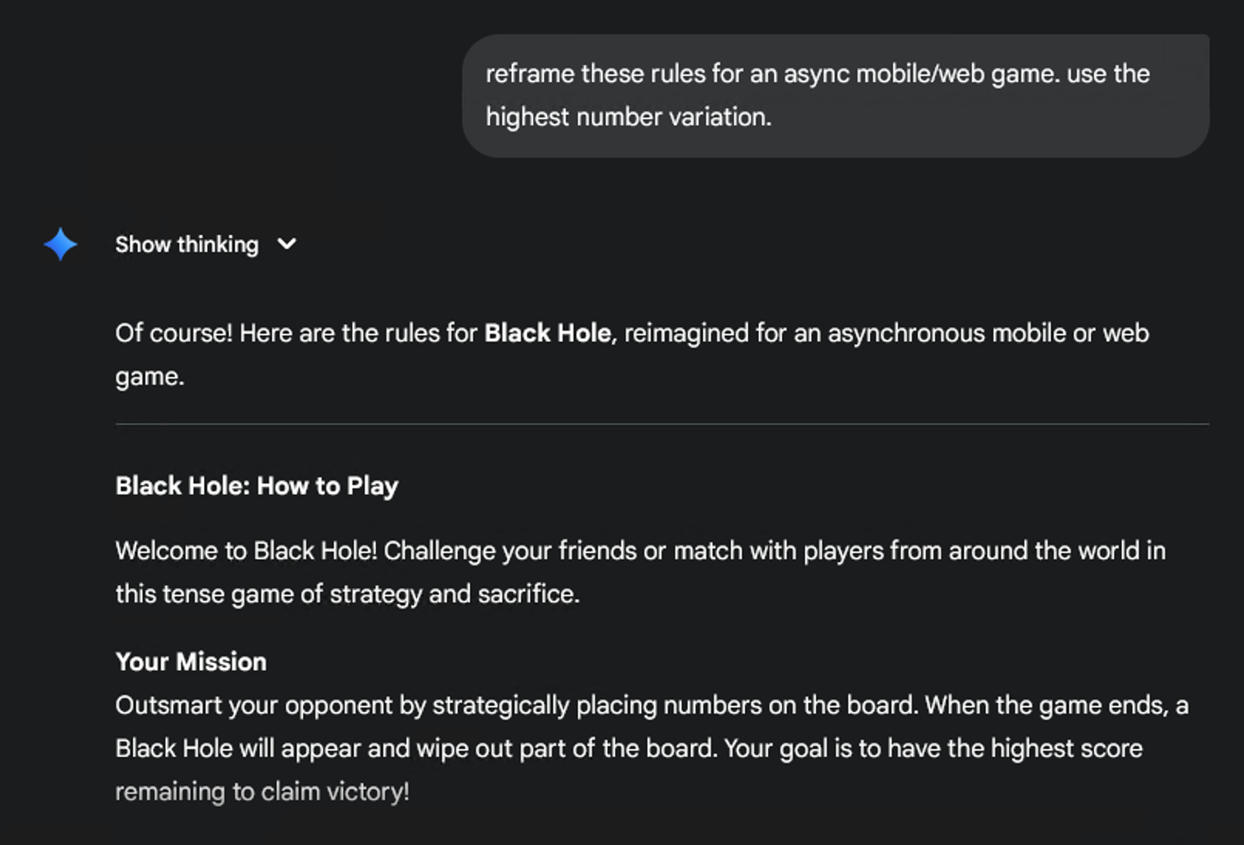This screenshot has width=1244, height=845.
Task: Click the blue diamond avatar beside Show thinking
Action: 61,244
